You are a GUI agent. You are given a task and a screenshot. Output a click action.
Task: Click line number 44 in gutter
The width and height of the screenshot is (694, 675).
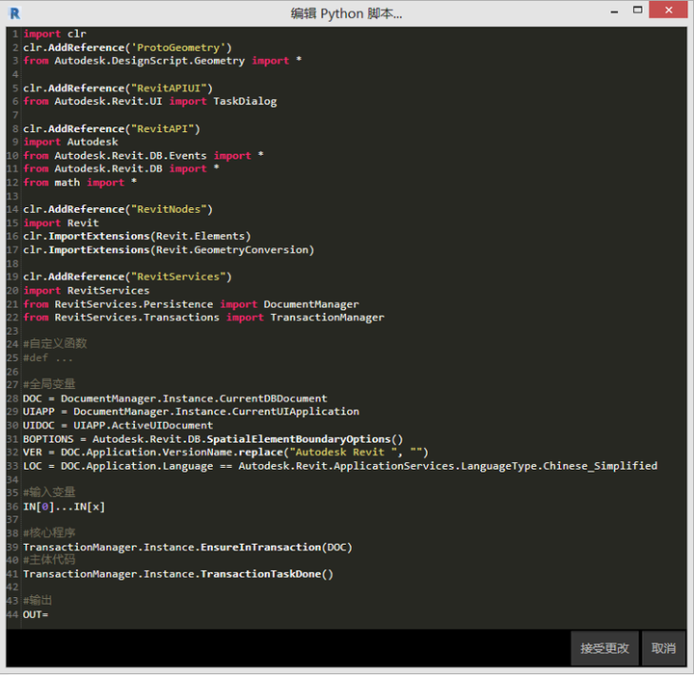coord(13,614)
